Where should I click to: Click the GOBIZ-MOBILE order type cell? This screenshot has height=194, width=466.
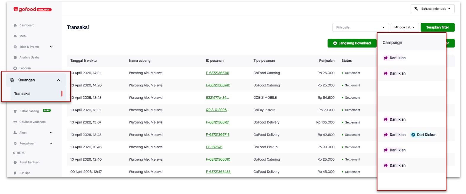click(x=265, y=98)
